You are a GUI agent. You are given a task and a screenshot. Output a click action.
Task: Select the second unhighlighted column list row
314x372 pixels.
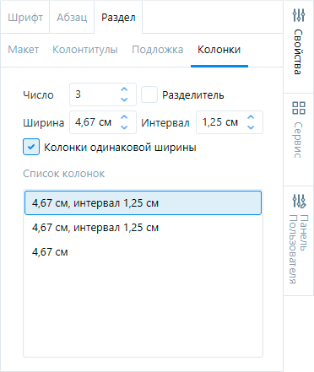point(143,228)
